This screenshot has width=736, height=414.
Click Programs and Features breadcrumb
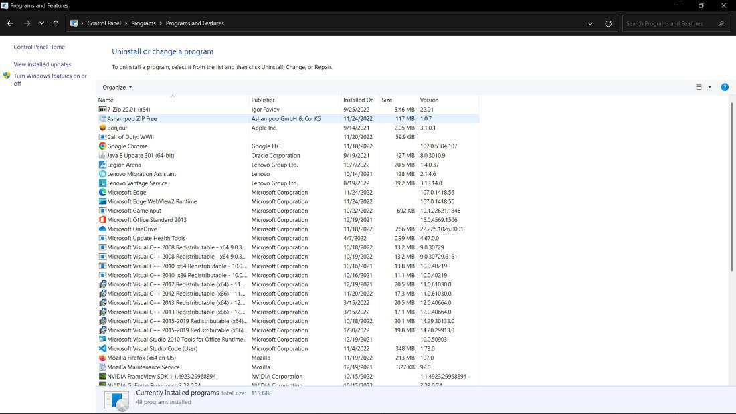(x=194, y=23)
